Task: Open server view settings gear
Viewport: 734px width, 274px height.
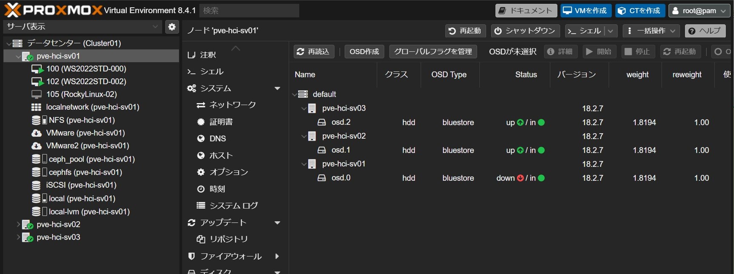Action: pyautogui.click(x=172, y=26)
